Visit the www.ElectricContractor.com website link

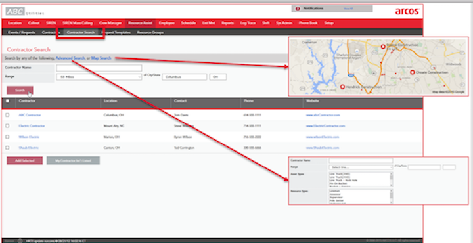coord(325,125)
